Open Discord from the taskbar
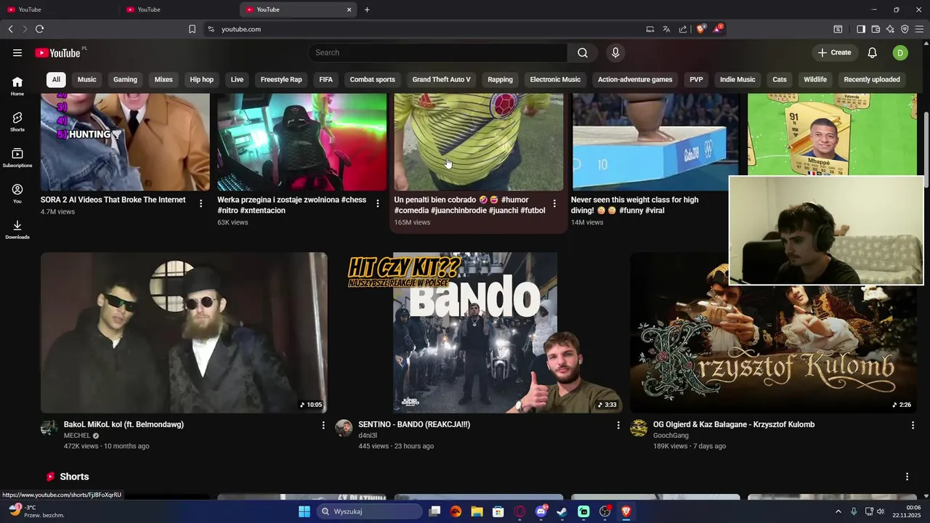The width and height of the screenshot is (930, 523). point(541,511)
